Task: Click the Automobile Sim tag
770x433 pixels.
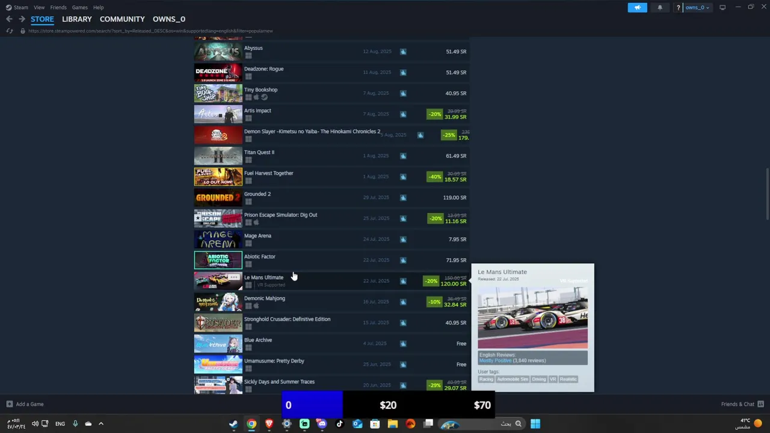Action: pyautogui.click(x=512, y=379)
